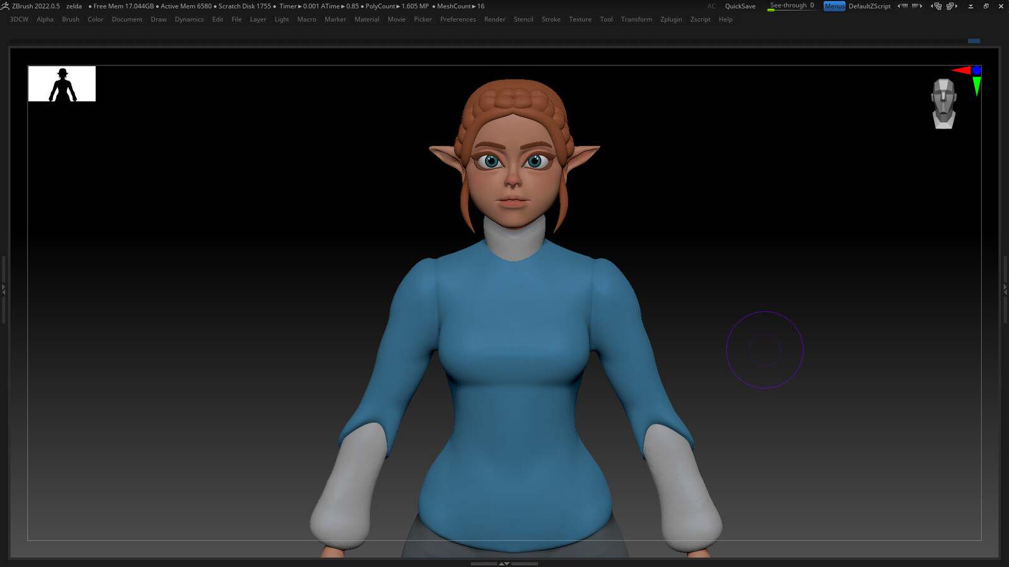This screenshot has width=1009, height=567.
Task: Expand the left tray divider
Action: [3, 290]
